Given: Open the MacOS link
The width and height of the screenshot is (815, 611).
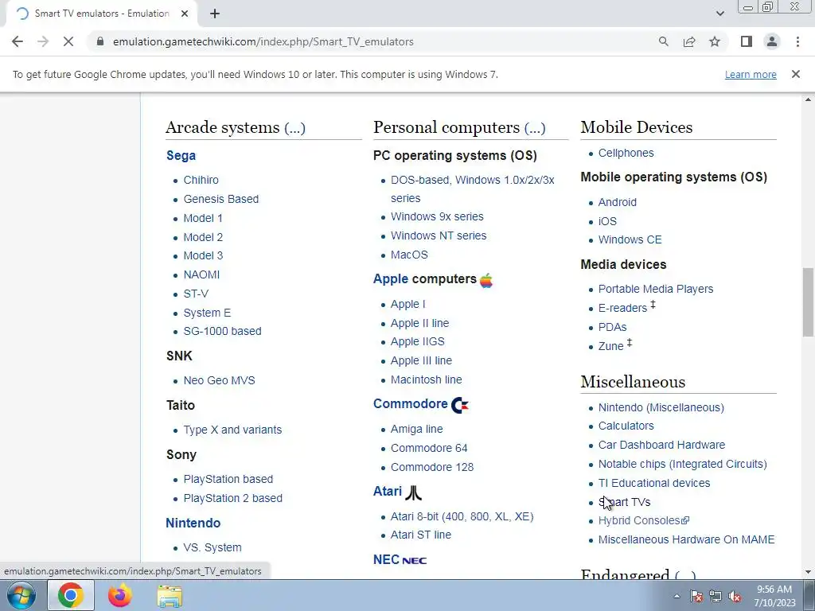Looking at the screenshot, I should tap(409, 255).
